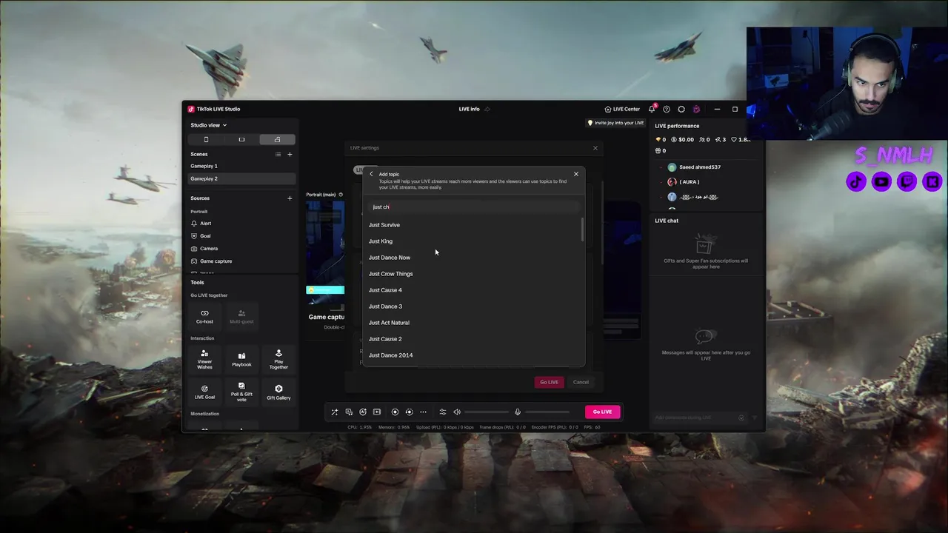Open Portrait (main) info icon
Image resolution: width=948 pixels, height=533 pixels.
tap(341, 195)
